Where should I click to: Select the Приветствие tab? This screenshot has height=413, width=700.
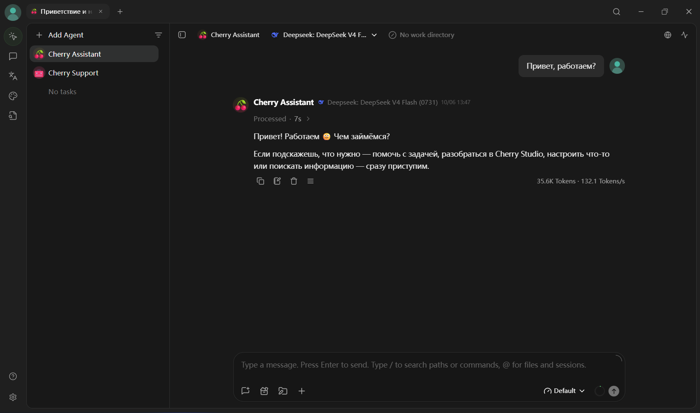click(x=68, y=12)
